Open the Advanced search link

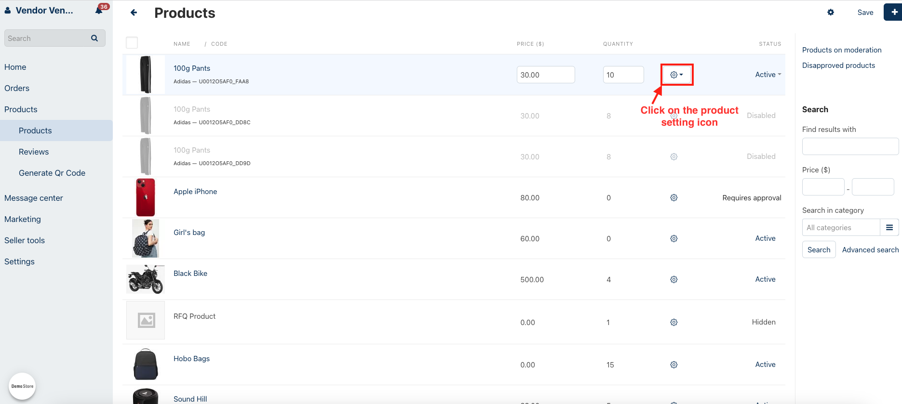click(x=870, y=250)
